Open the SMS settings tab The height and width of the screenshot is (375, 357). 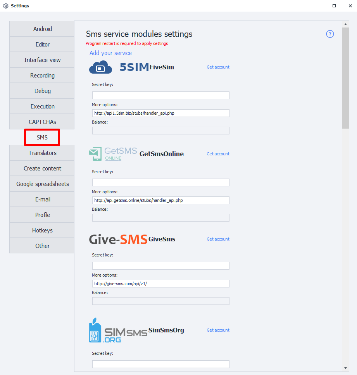pyautogui.click(x=42, y=138)
